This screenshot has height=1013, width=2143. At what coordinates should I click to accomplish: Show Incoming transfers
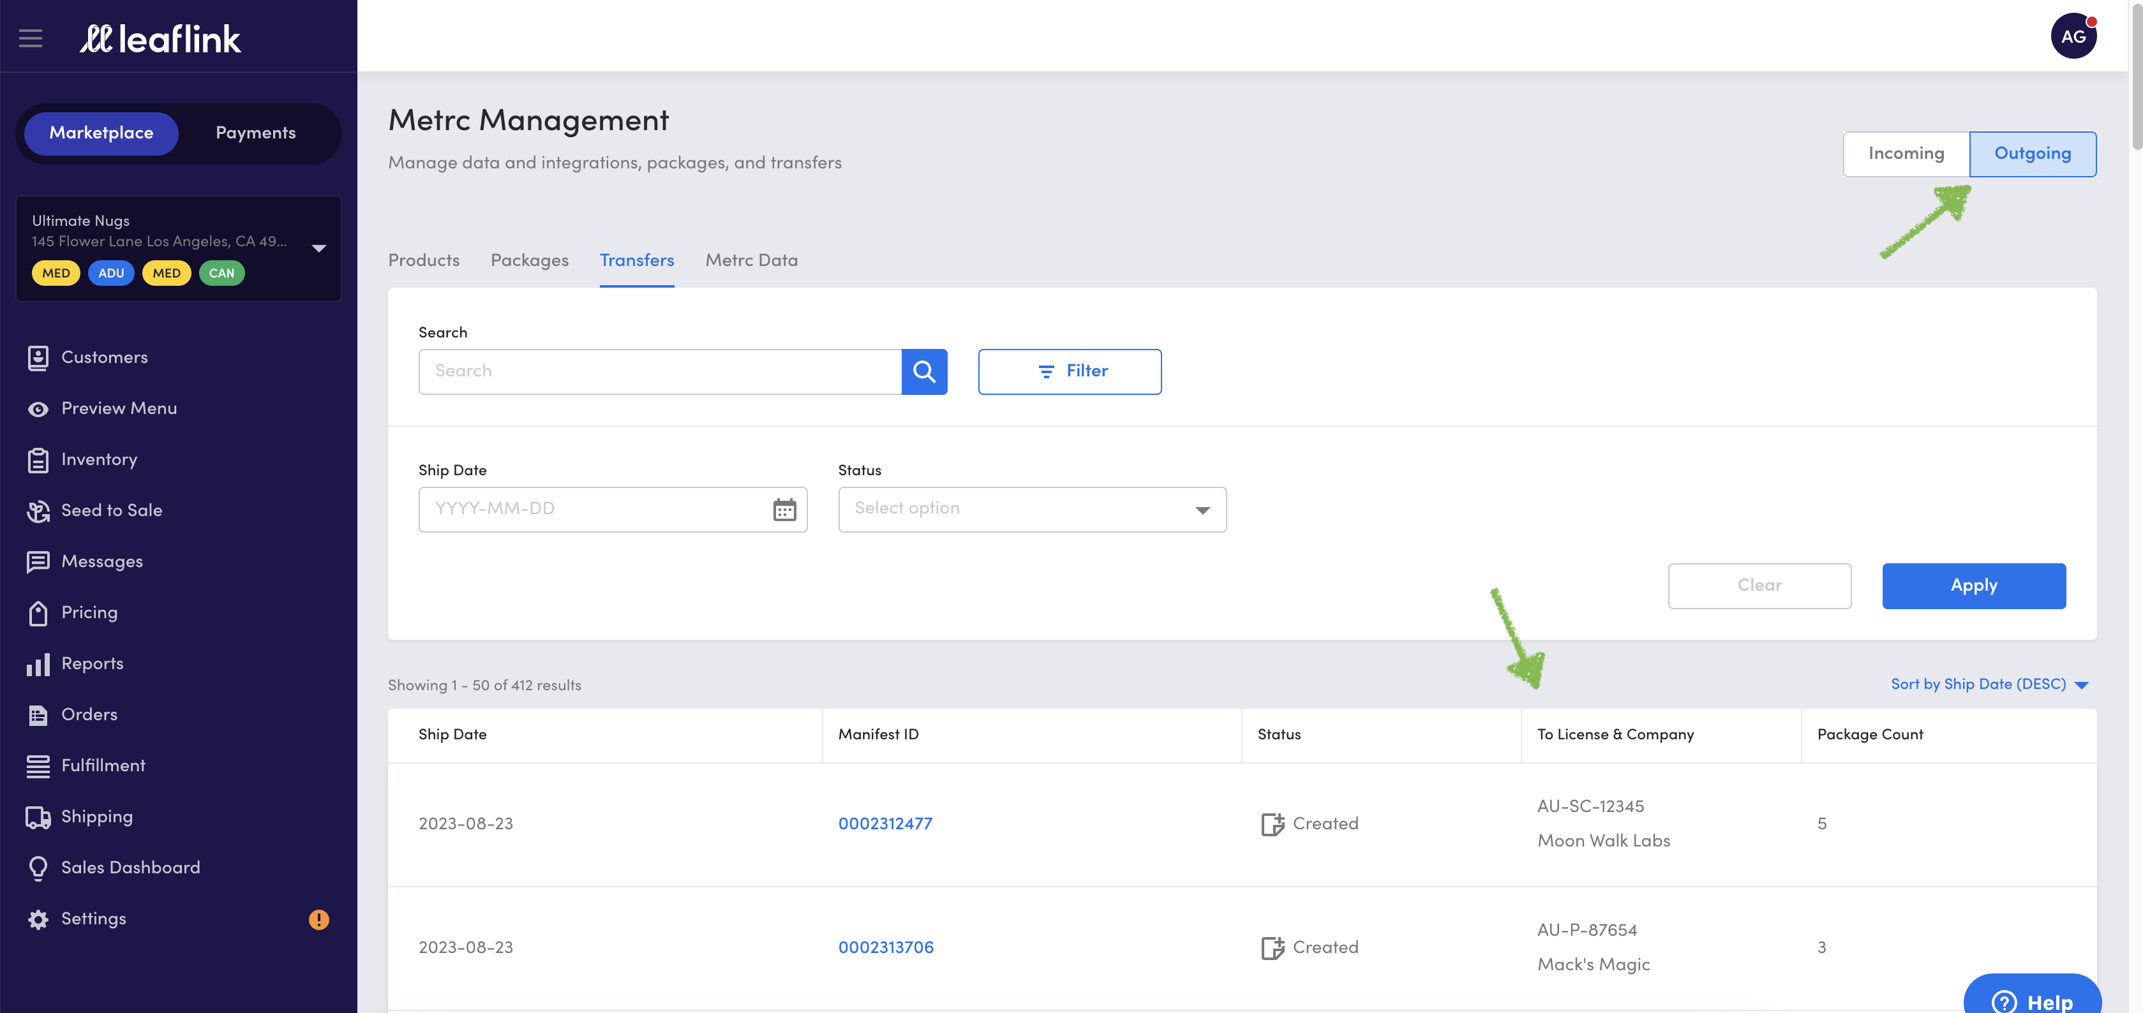(1906, 154)
